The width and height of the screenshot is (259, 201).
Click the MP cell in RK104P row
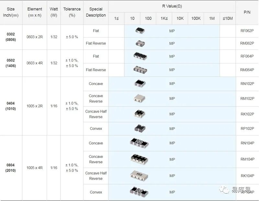click(172, 176)
